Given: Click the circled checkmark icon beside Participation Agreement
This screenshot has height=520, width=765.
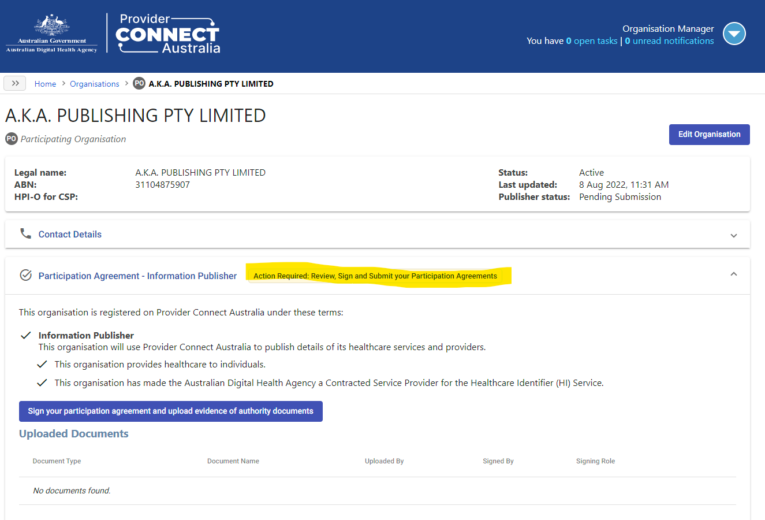Looking at the screenshot, I should [x=25, y=275].
